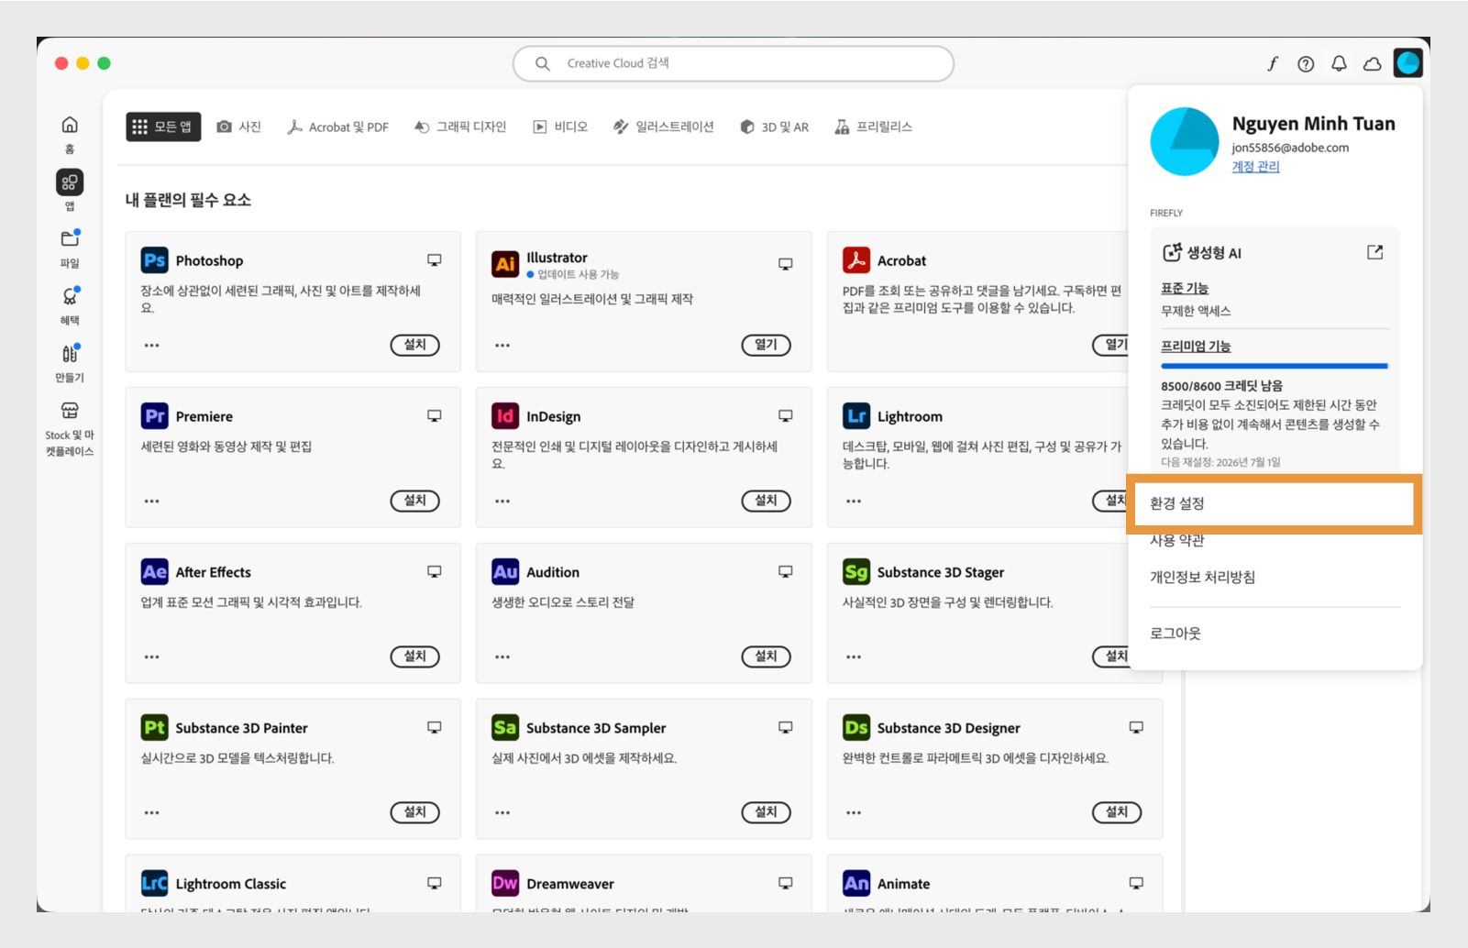Open more options for Illustrator

(502, 346)
